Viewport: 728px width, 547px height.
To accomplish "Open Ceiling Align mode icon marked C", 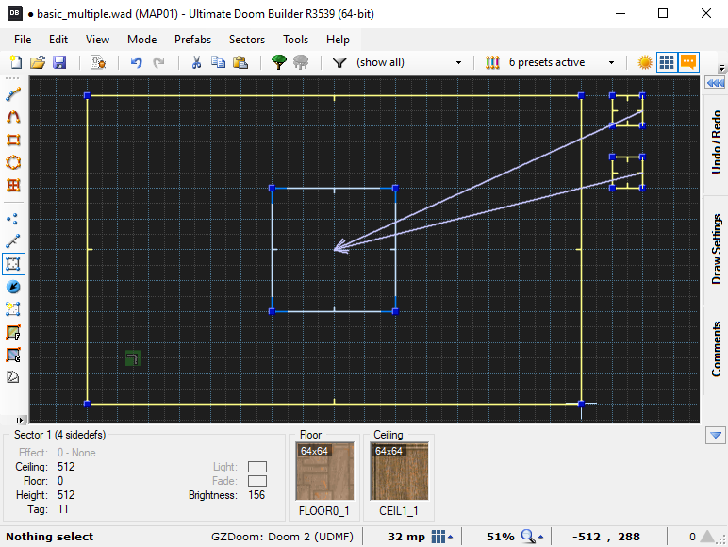I will click(x=13, y=355).
